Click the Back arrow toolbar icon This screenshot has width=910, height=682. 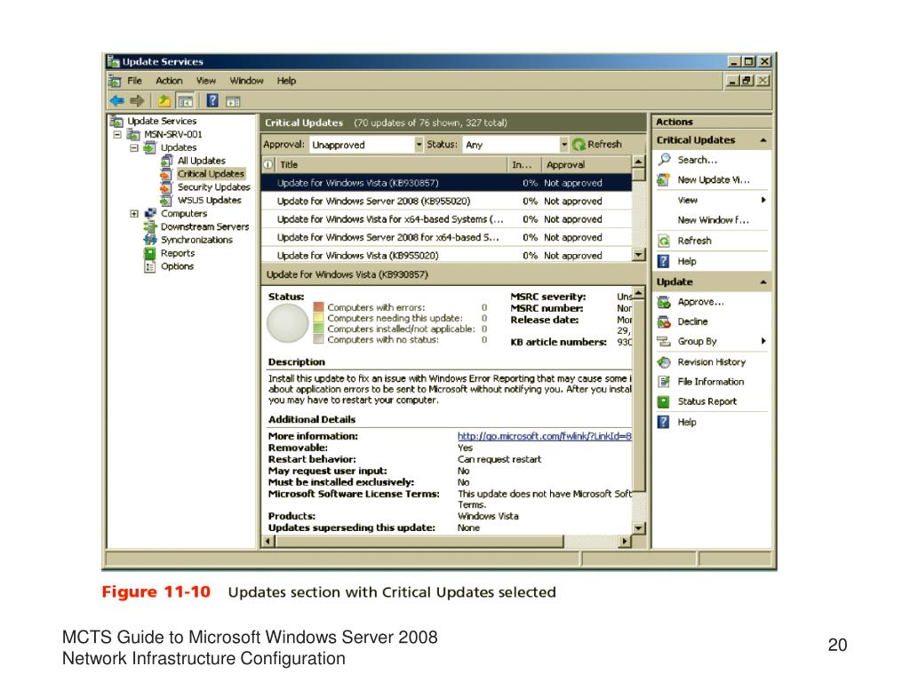coord(116,101)
